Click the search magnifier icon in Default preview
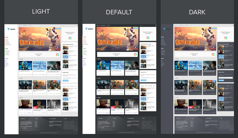 pyautogui.click(x=156, y=25)
